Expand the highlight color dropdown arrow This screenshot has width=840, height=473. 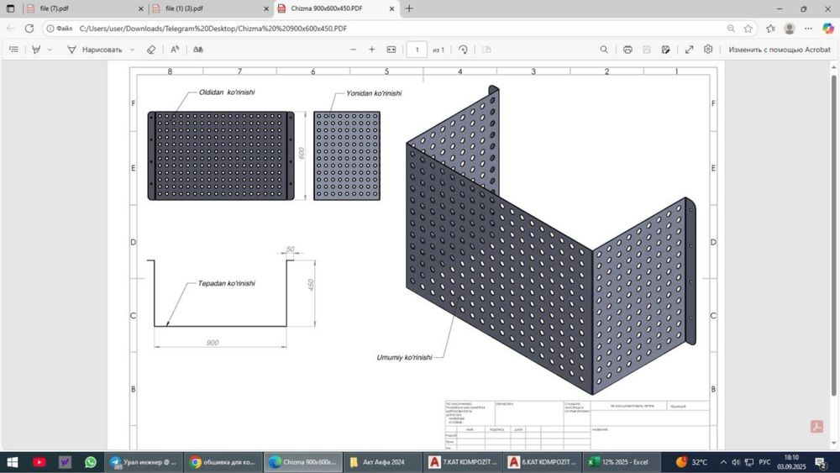[x=50, y=50]
